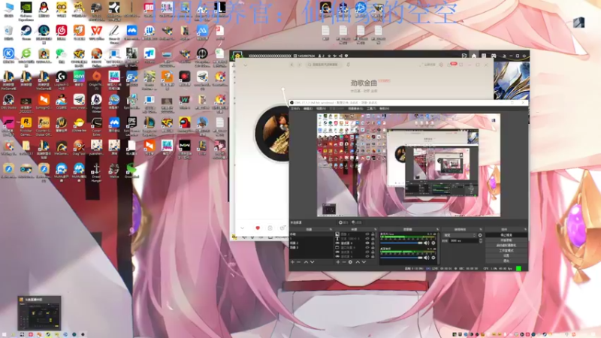Screen dimensions: 601x338
Task: Open OBS 编辑 menu
Action: tap(308, 109)
